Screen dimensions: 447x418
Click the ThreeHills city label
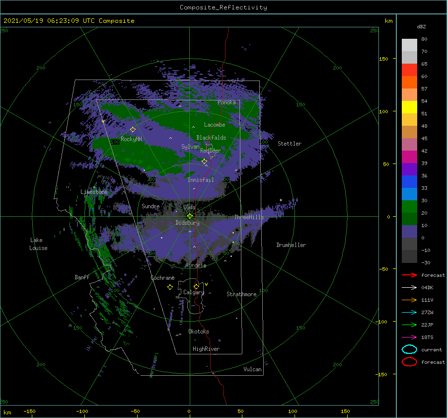tap(249, 217)
